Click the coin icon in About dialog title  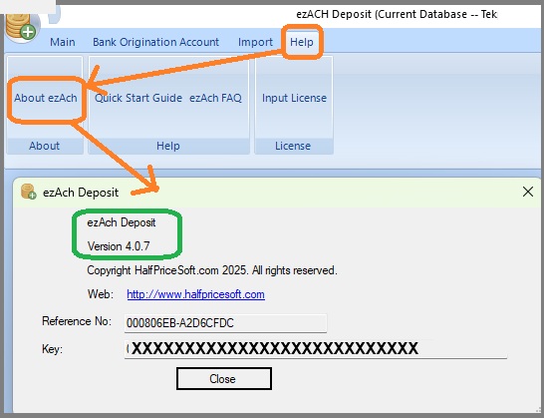29,192
